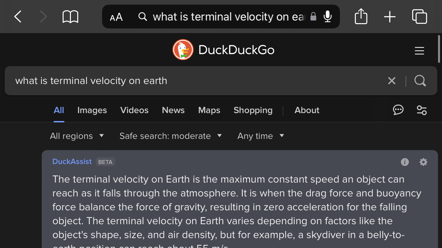Open the Safari share sheet icon
The height and width of the screenshot is (248, 442).
[361, 16]
